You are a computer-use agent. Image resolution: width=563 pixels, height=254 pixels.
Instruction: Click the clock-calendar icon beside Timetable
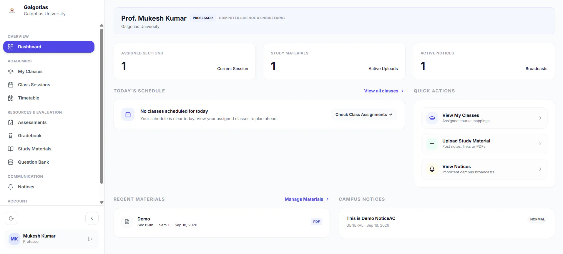coord(11,98)
